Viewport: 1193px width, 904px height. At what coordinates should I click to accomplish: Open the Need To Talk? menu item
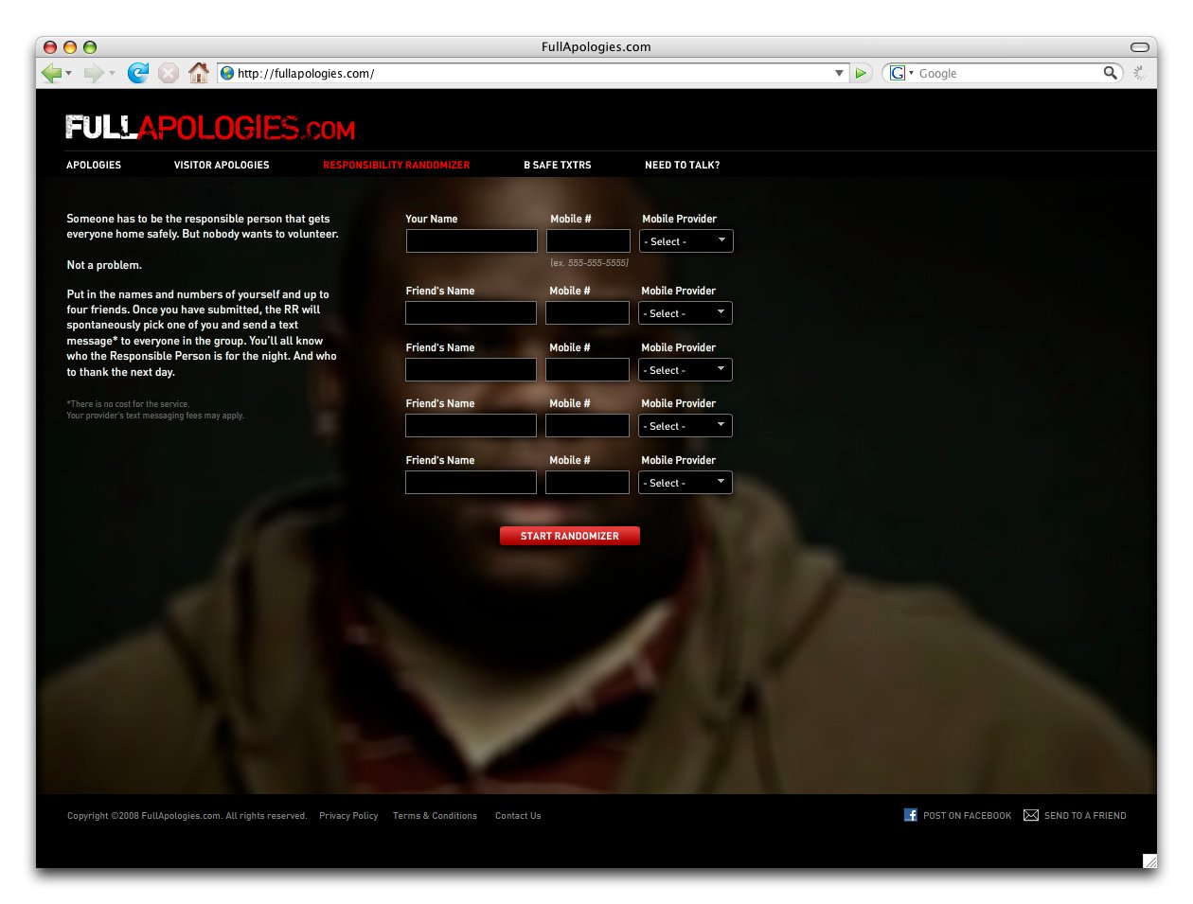(683, 165)
